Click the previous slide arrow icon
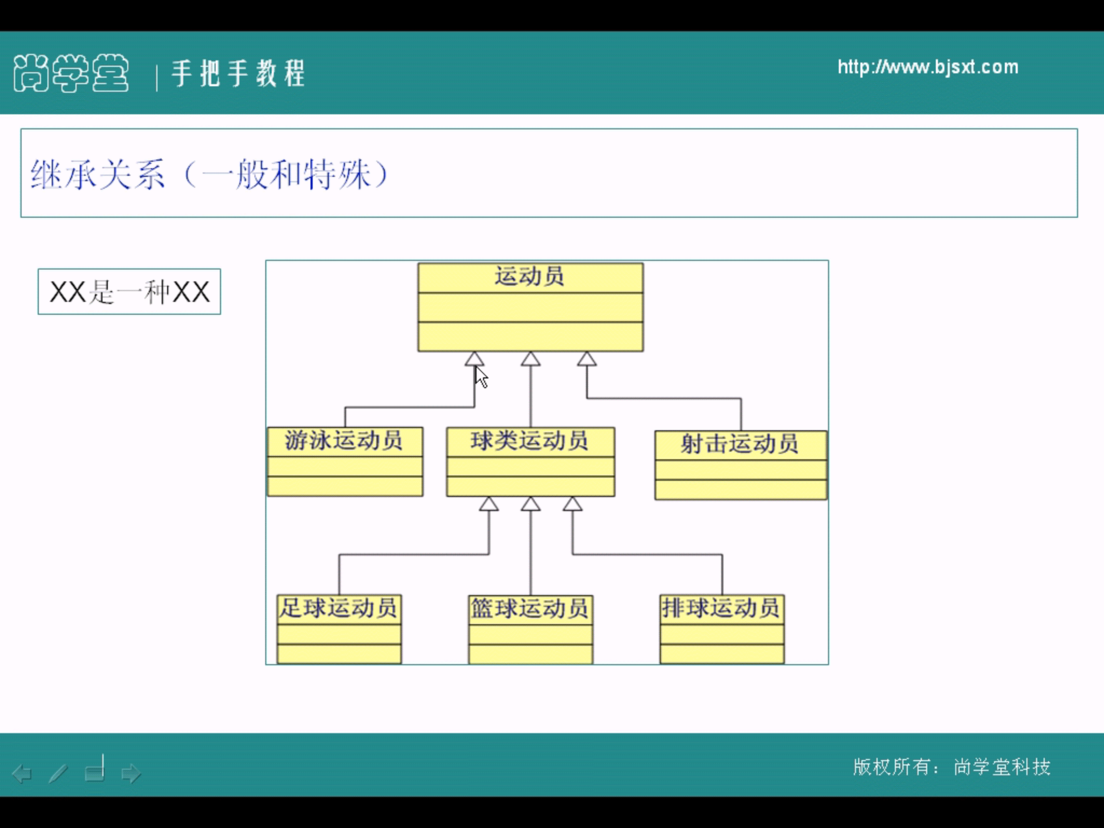 [x=22, y=774]
